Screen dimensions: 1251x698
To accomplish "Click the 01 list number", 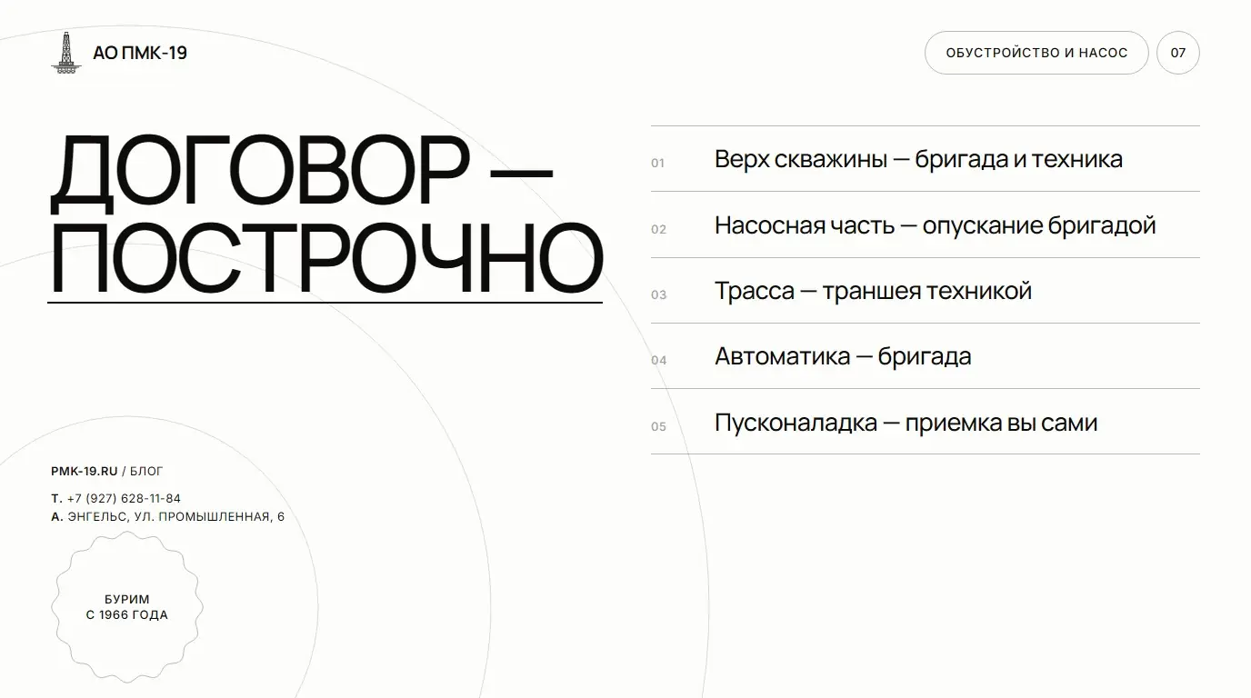I will tap(658, 164).
